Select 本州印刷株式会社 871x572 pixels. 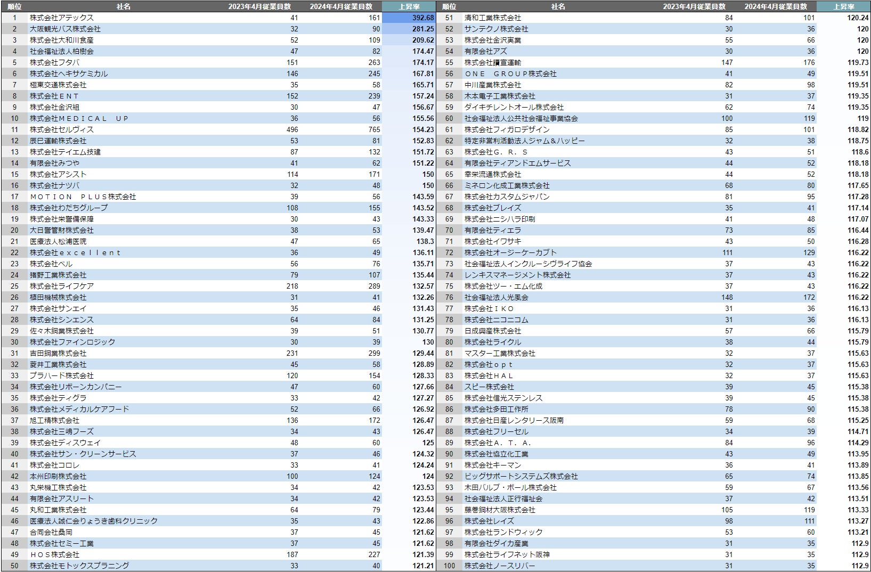(58, 476)
